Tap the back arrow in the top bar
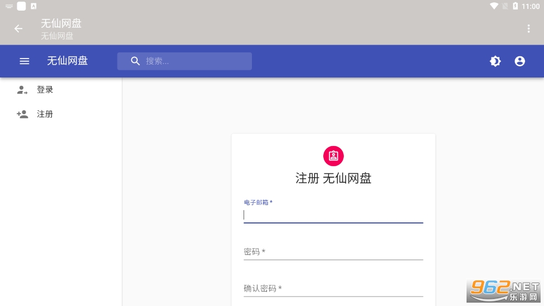 18,29
